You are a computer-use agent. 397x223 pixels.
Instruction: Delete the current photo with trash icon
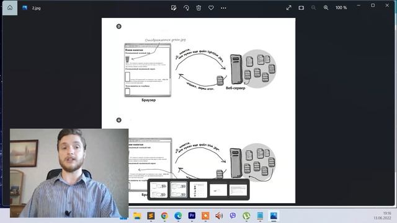198,8
